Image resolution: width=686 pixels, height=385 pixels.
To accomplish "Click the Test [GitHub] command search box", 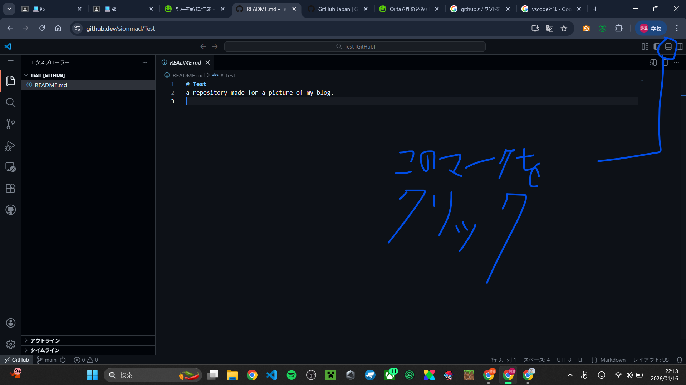I will coord(355,46).
